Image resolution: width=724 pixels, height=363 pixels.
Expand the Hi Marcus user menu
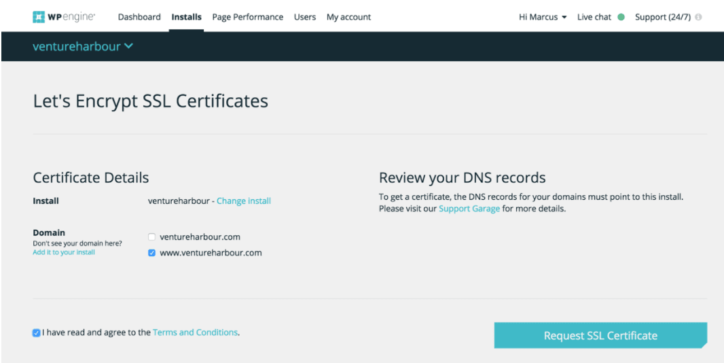tap(543, 17)
